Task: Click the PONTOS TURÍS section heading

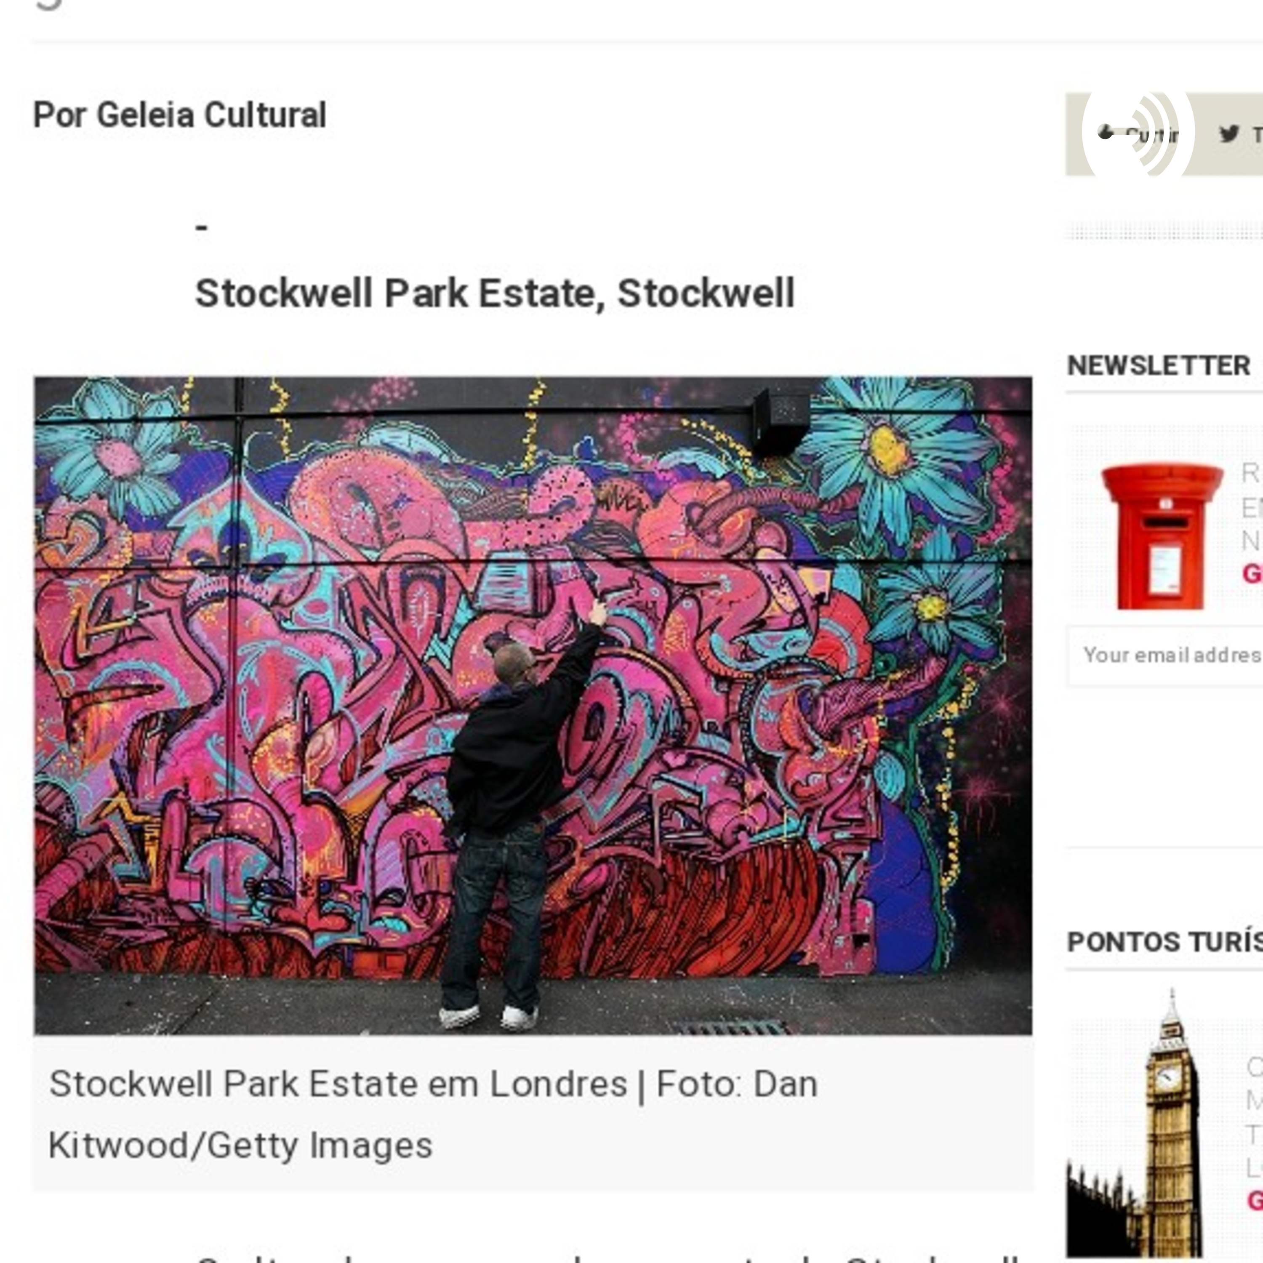Action: coord(1165,942)
